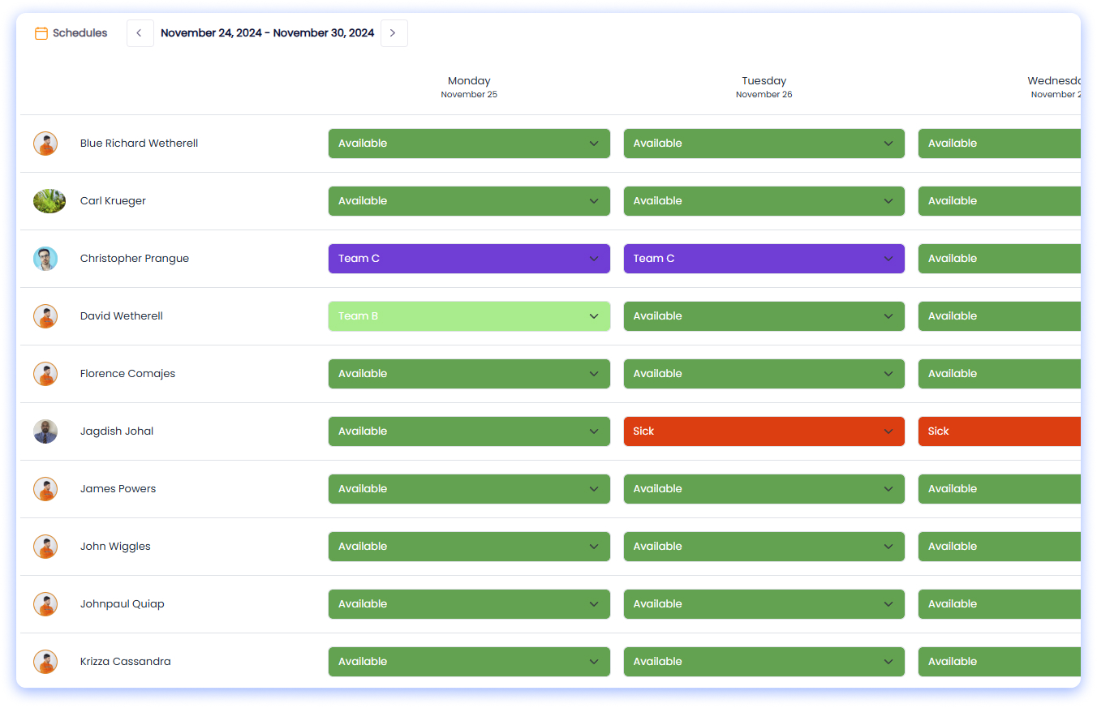The height and width of the screenshot is (708, 1097).
Task: Expand Carl Krueger's Tuesday Available dropdown
Action: tap(764, 201)
